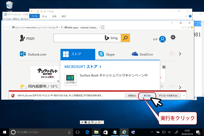Click the Explorer help question icon
204x136 pixels.
190,16
